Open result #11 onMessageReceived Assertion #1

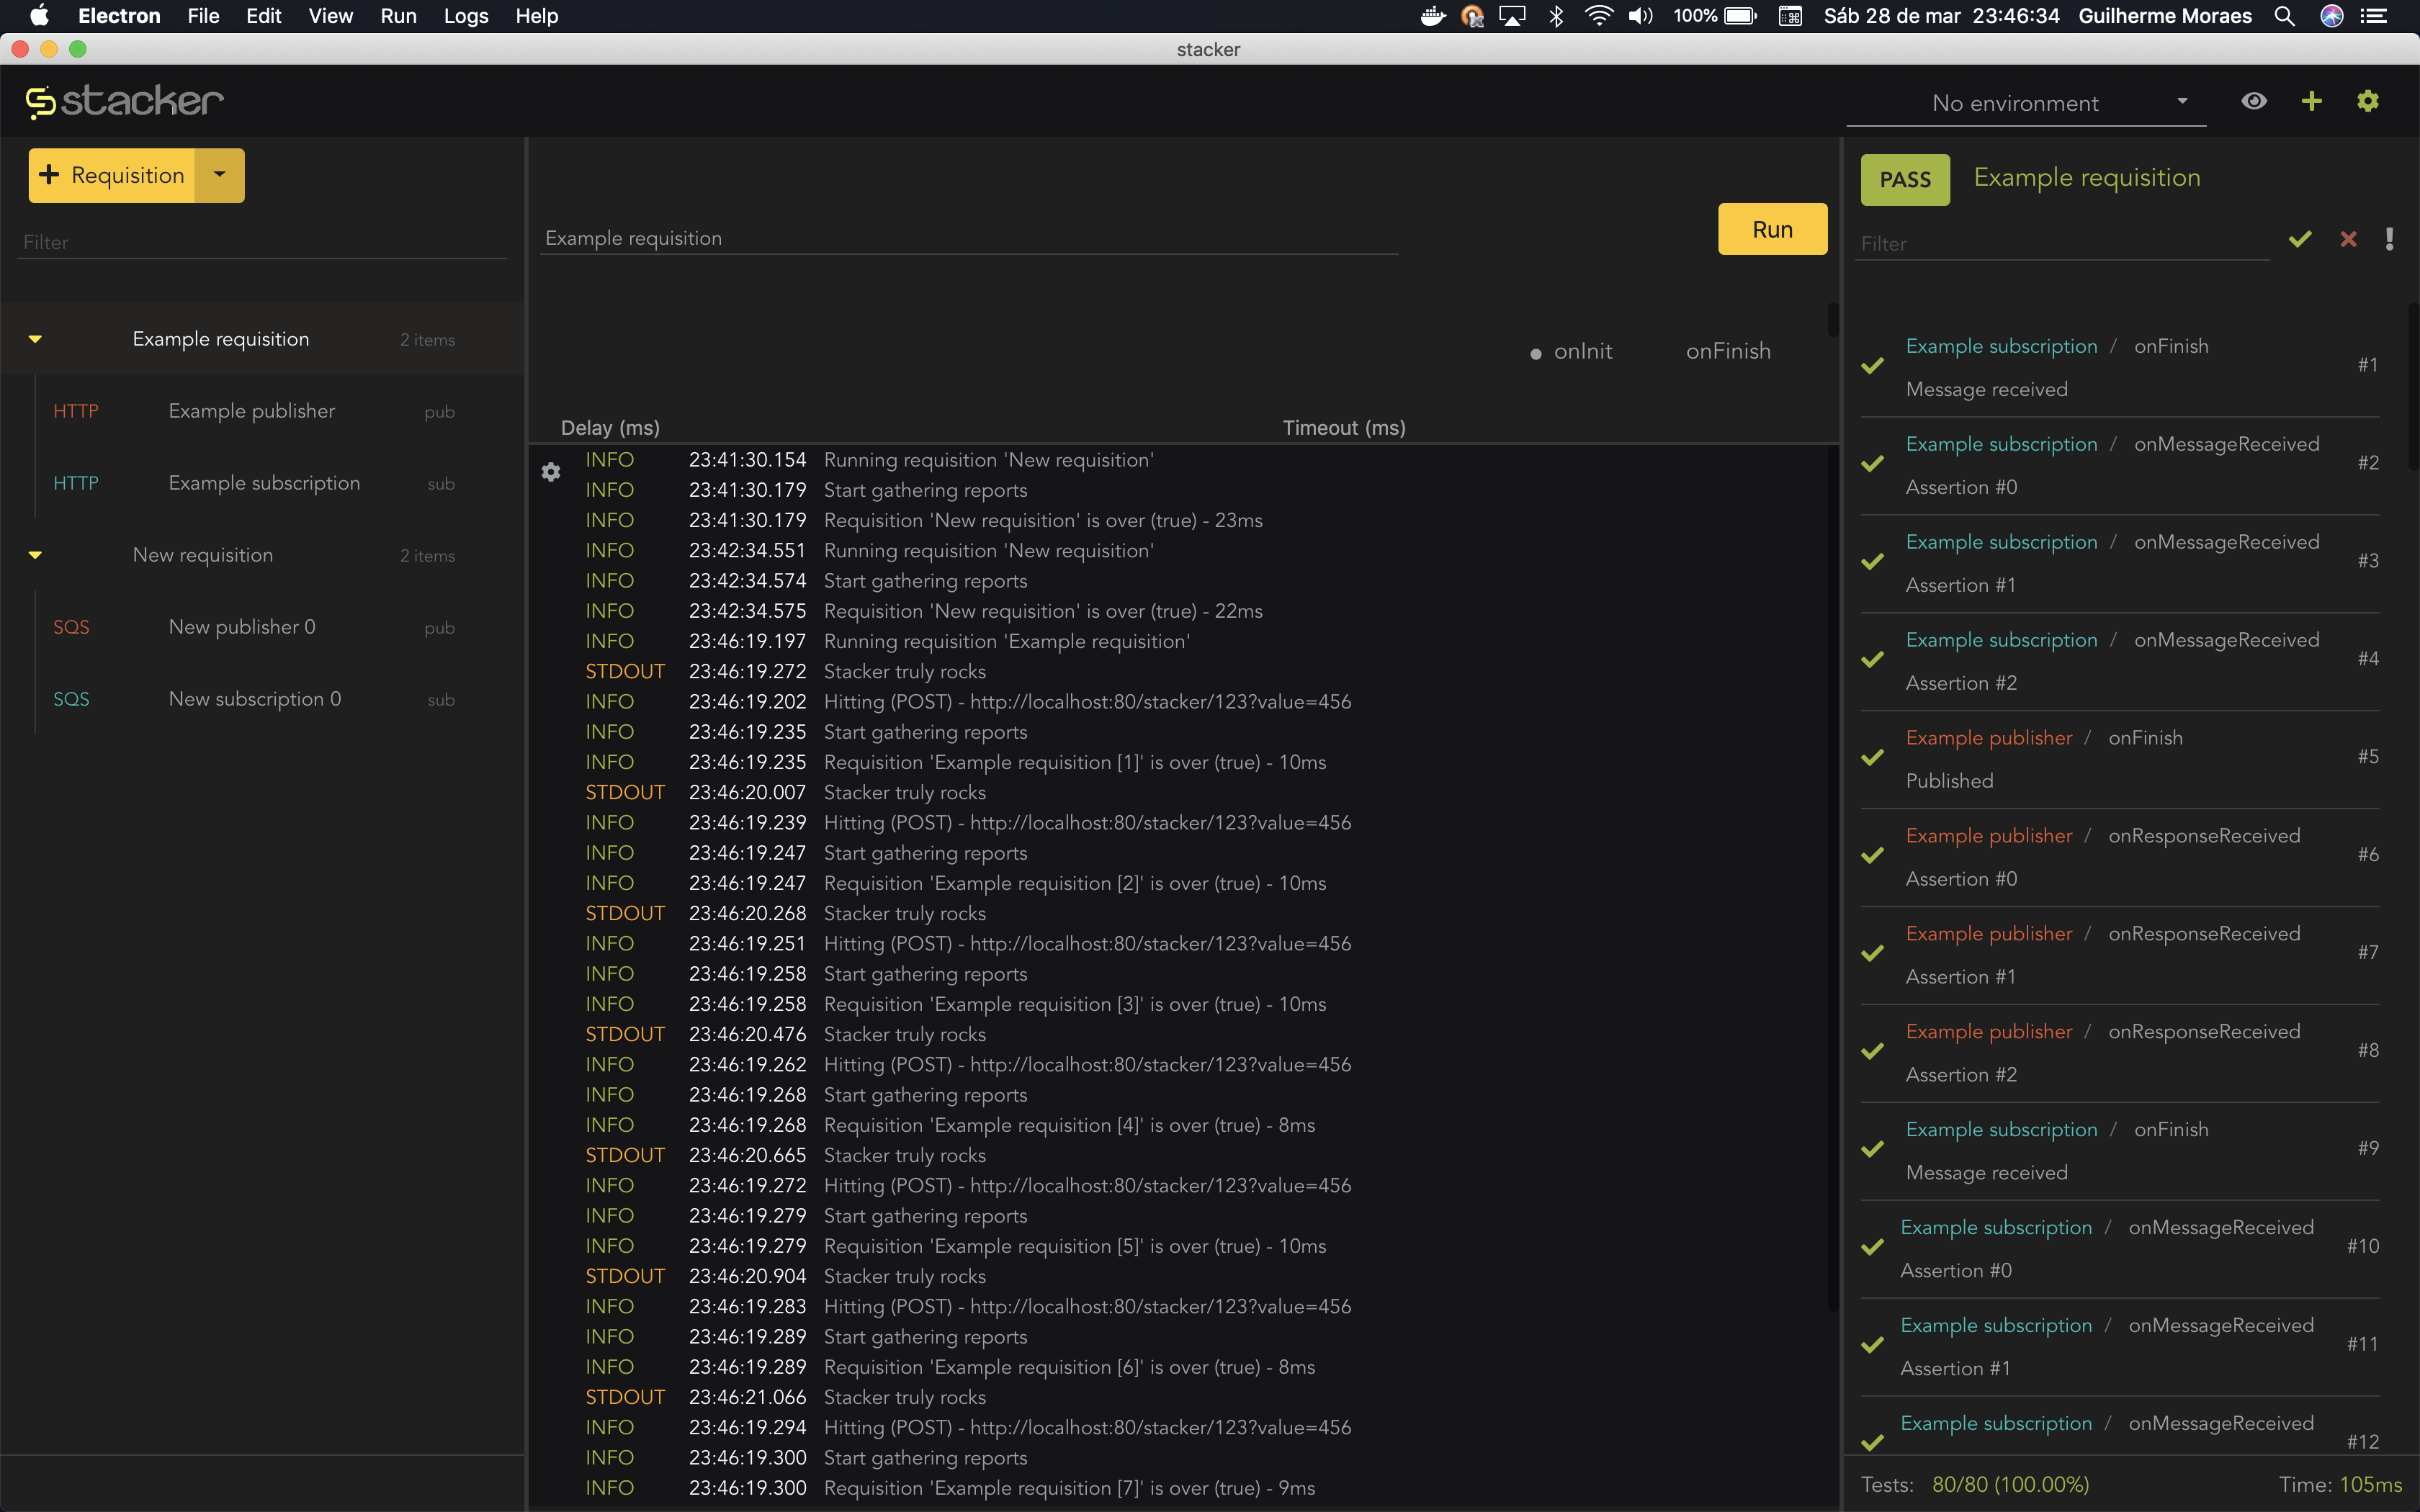pos(2119,1347)
